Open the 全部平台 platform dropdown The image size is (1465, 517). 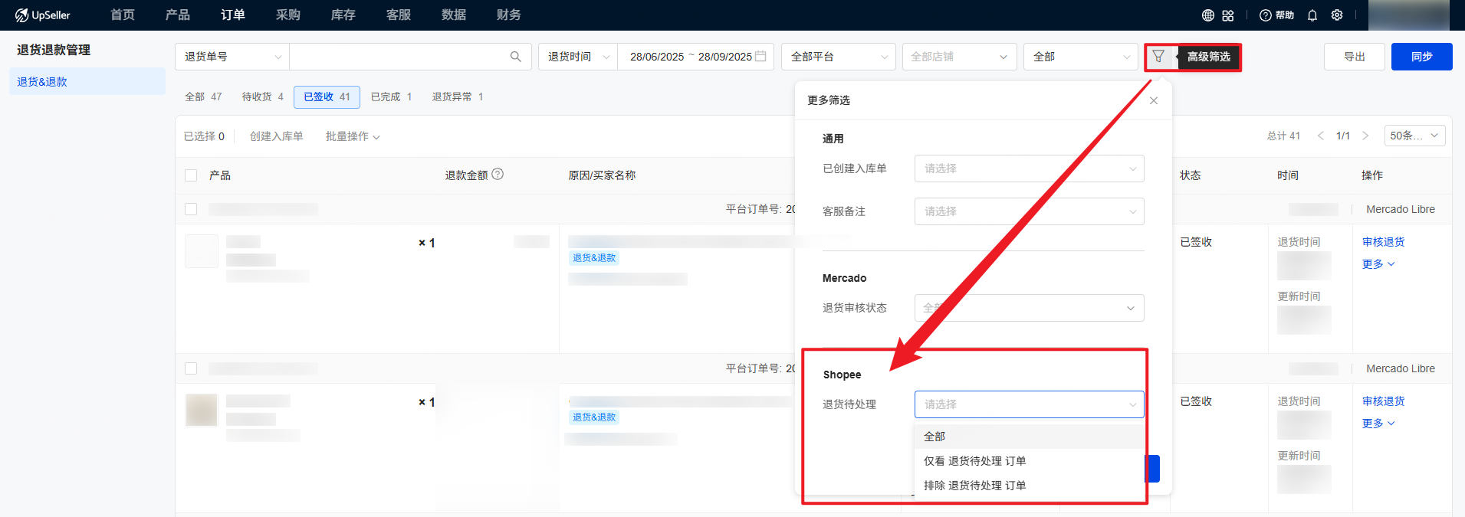click(x=838, y=57)
